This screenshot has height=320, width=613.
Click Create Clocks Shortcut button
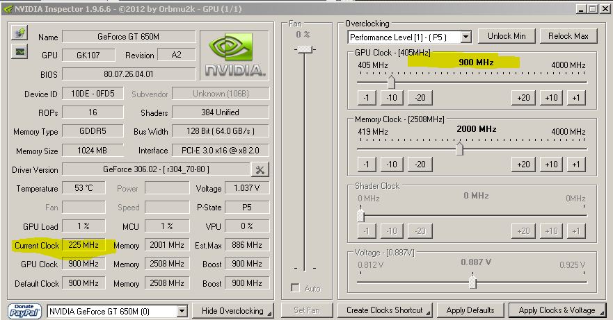(385, 310)
